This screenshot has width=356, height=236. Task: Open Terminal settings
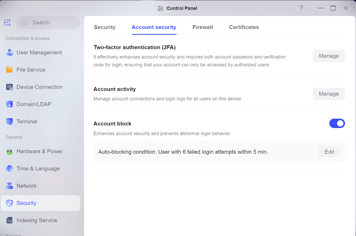[x=41, y=122]
